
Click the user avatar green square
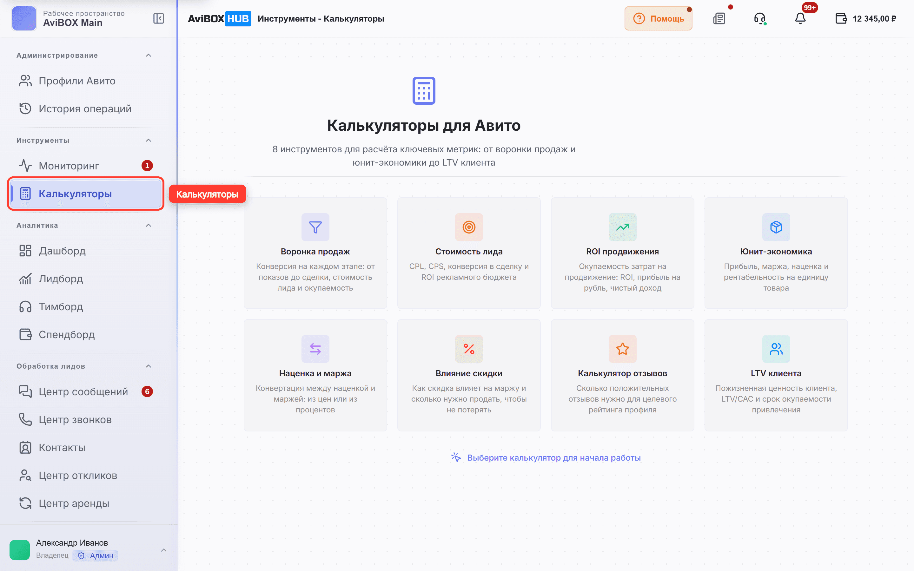20,550
